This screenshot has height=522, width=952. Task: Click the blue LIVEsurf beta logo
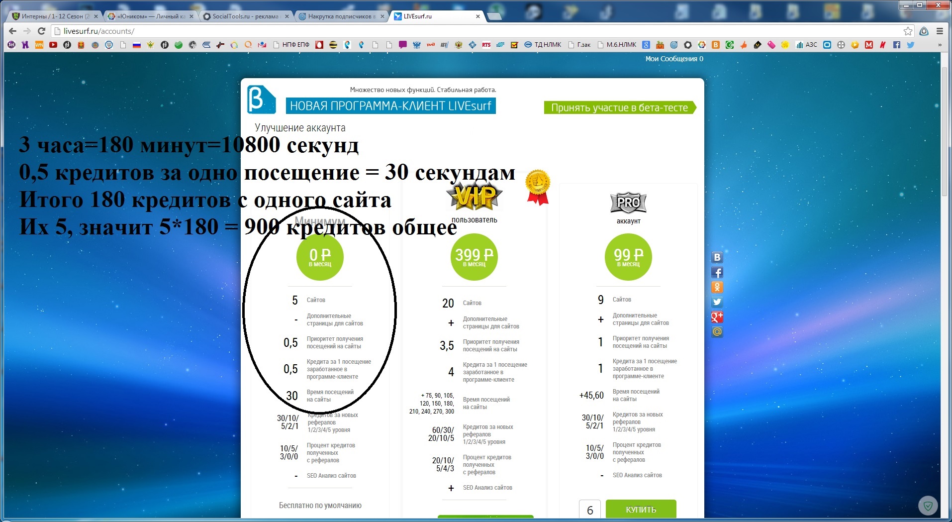point(261,100)
